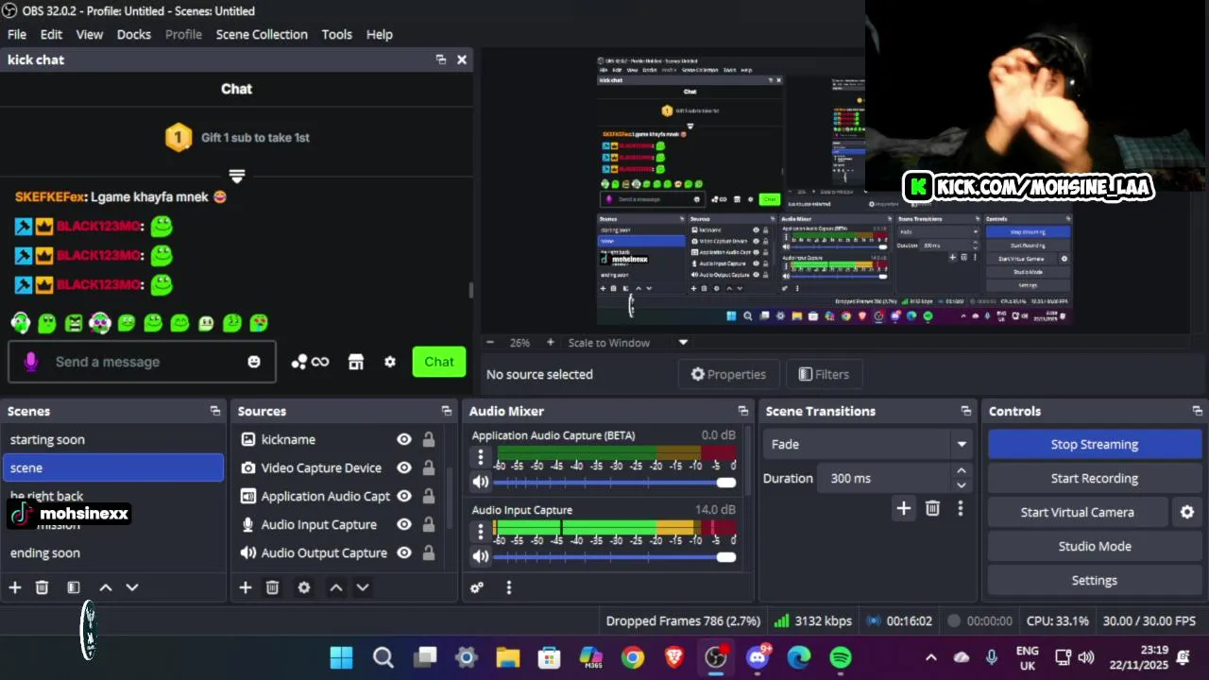The width and height of the screenshot is (1209, 680).
Task: Move source up arrow in Sources dock
Action: (336, 587)
